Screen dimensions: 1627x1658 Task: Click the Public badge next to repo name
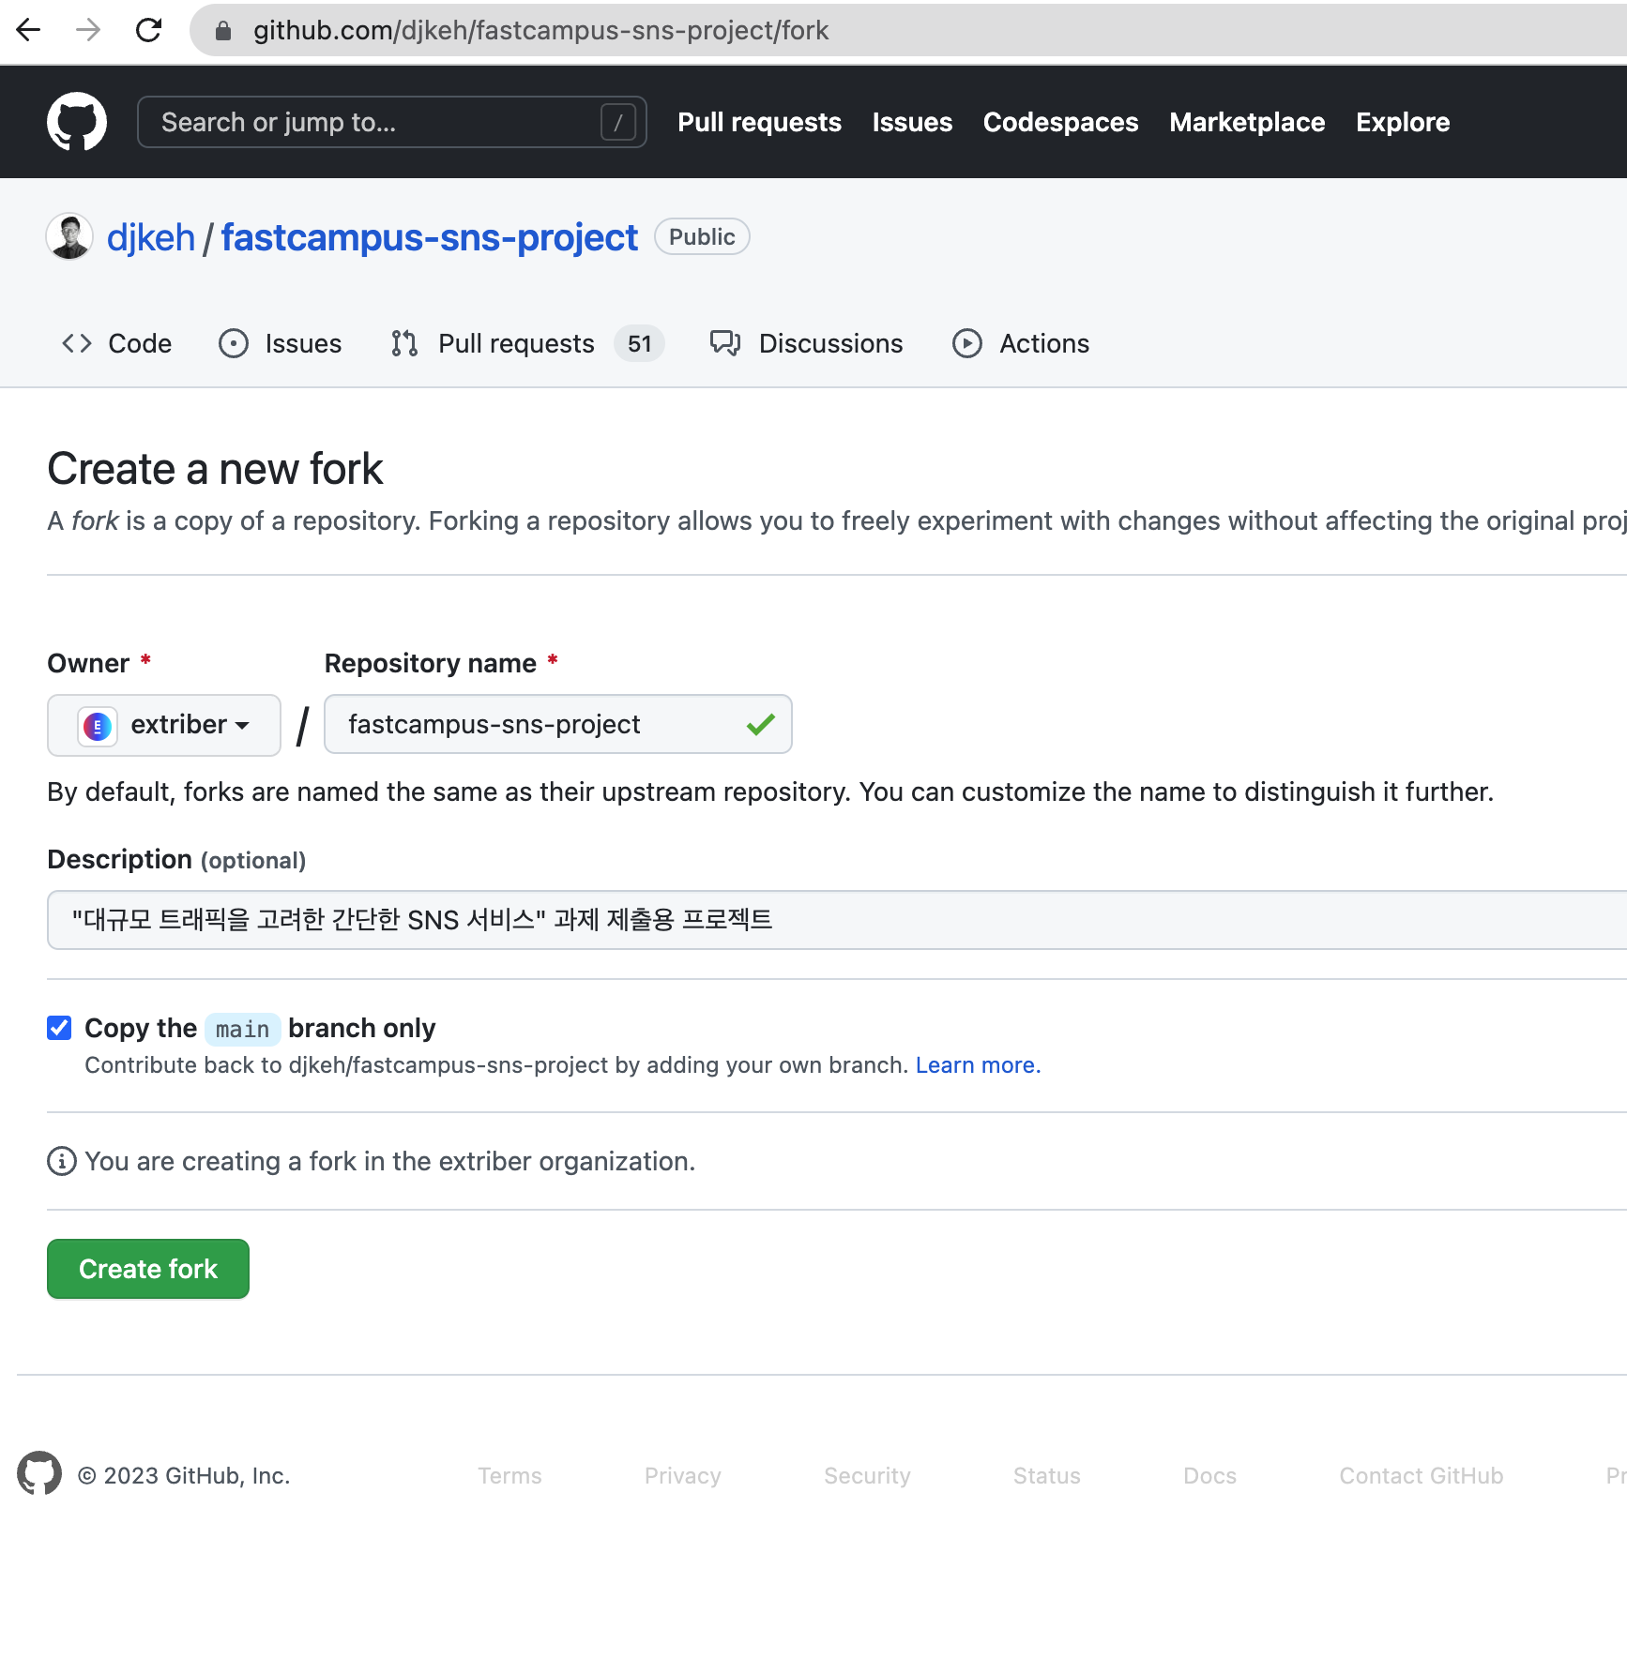click(x=701, y=236)
